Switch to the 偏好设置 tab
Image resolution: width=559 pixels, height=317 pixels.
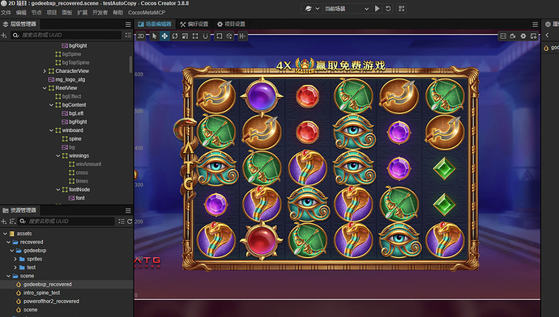tap(194, 24)
